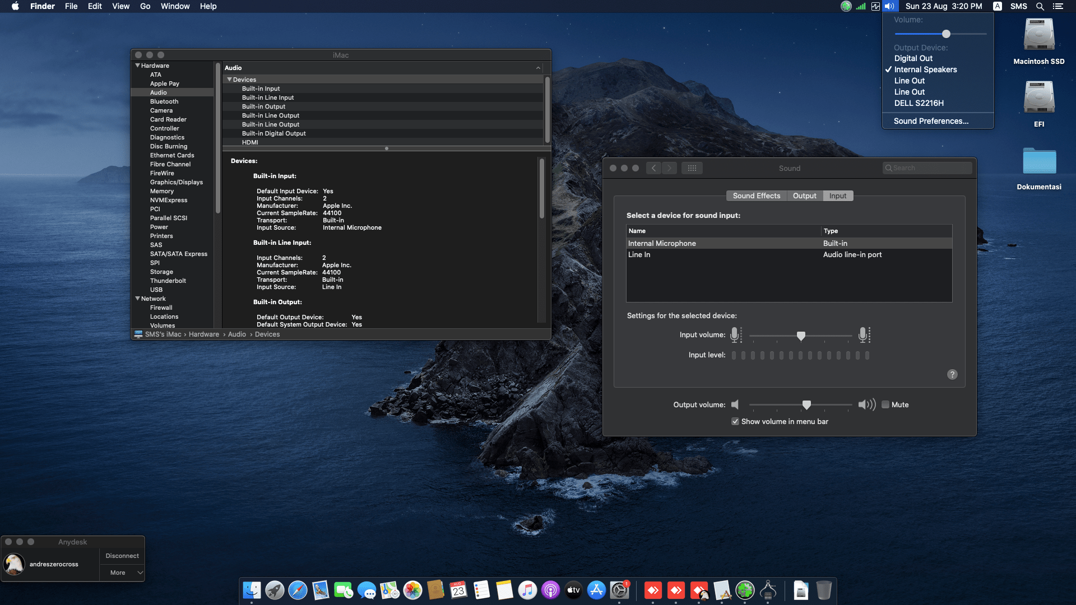
Task: Open Spotlight search in the menu bar
Action: pos(1040,6)
